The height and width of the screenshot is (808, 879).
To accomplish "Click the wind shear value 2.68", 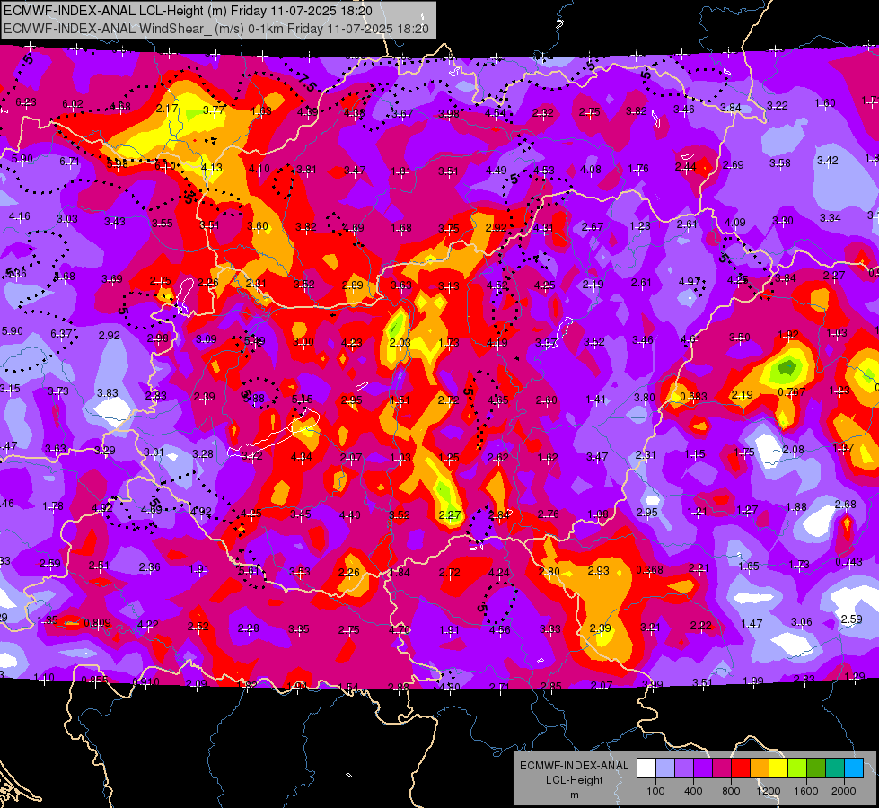I will [846, 504].
